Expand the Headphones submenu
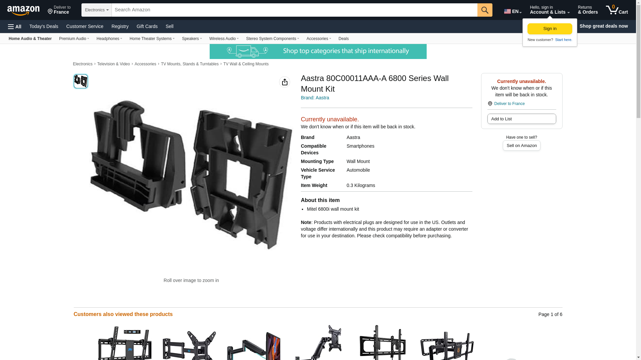This screenshot has height=360, width=641. click(x=109, y=39)
